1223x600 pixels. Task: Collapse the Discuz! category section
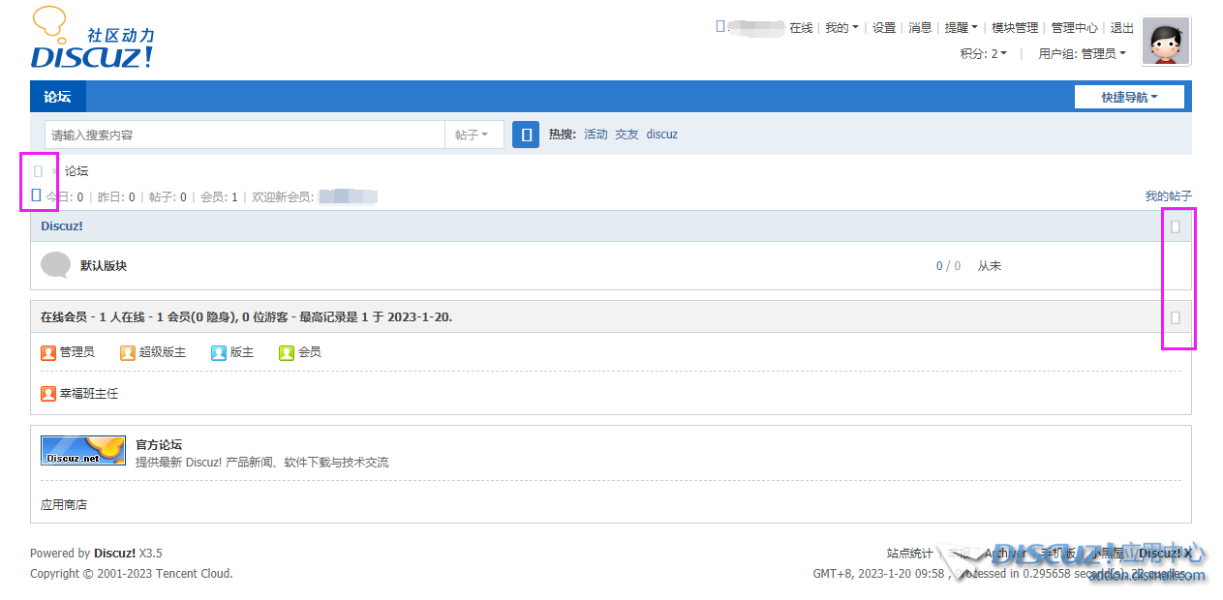1175,225
